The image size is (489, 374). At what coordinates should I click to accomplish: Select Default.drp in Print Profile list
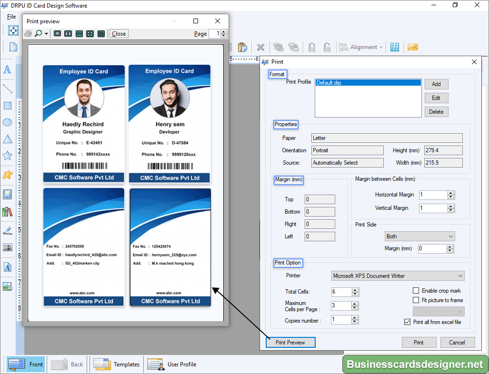pos(369,83)
